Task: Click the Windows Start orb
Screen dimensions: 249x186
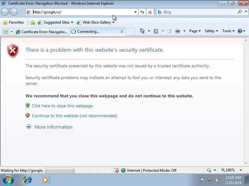Action: click(x=8, y=180)
